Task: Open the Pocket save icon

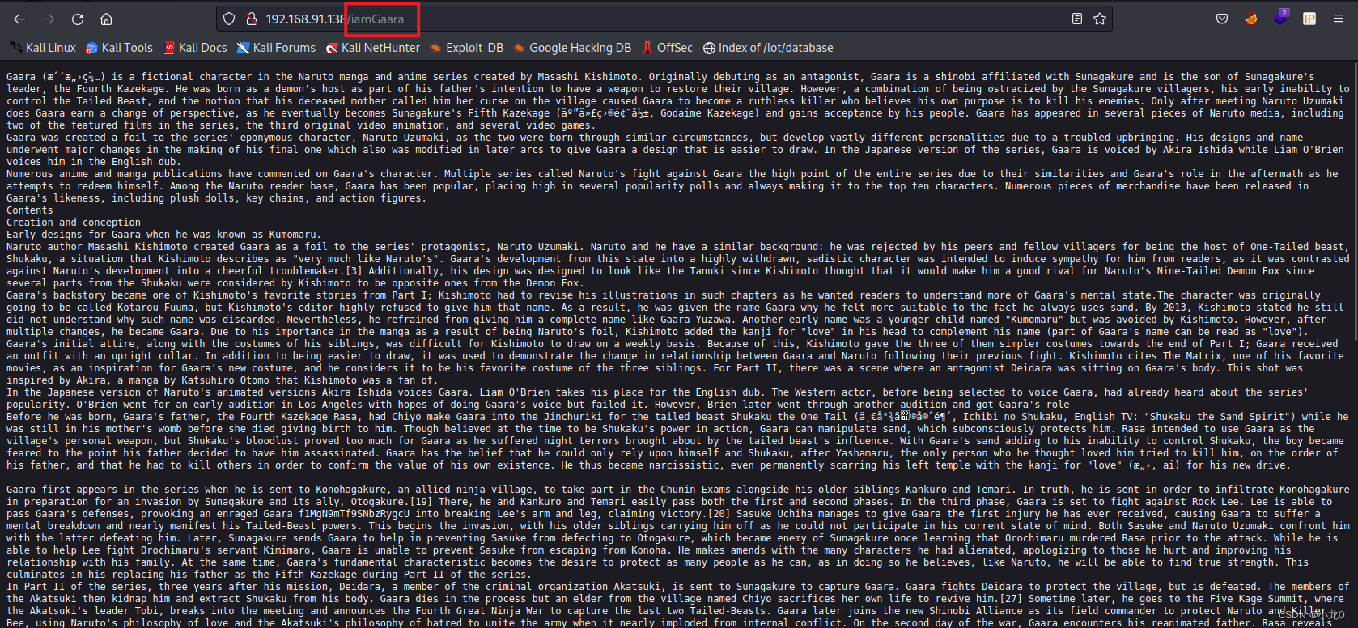Action: [x=1222, y=19]
